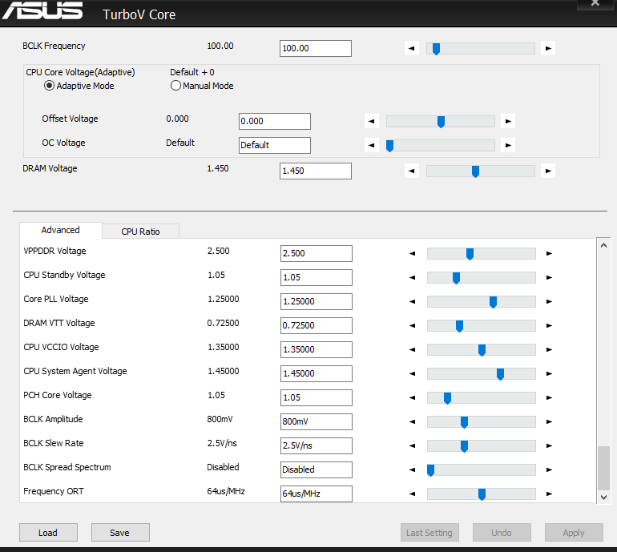Decrease VPPDDR Voltage with left arrow
The image size is (617, 552).
412,253
